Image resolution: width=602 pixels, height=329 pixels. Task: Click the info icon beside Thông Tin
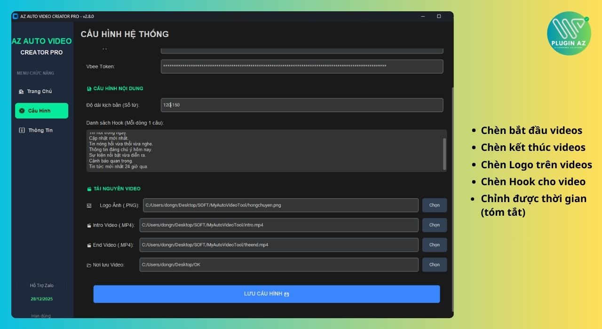tap(21, 130)
